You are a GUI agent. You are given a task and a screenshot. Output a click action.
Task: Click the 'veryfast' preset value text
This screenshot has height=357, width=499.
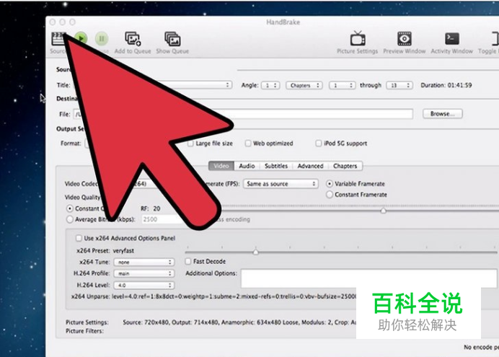[123, 251]
